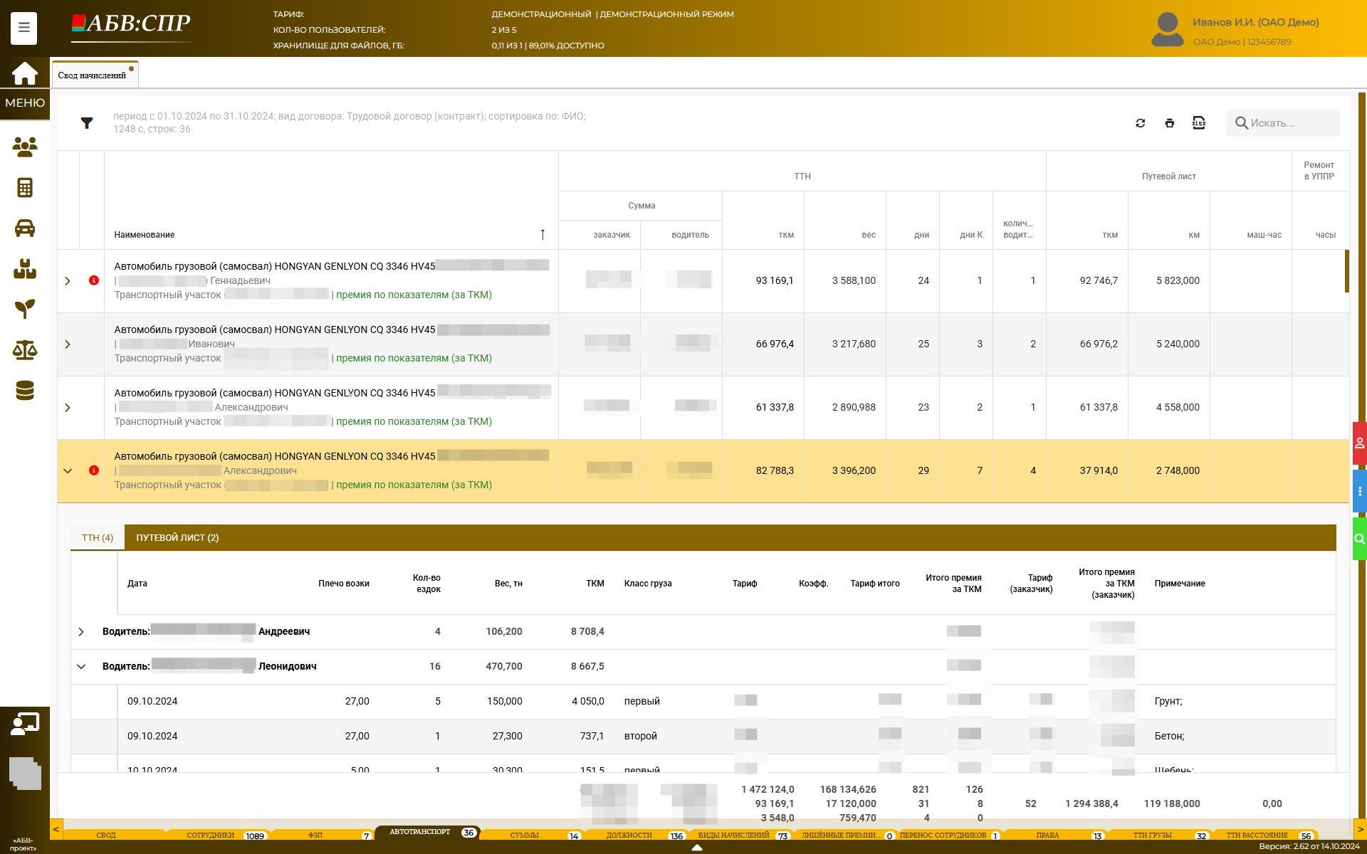Open the user profile avatar
This screenshot has width=1367, height=854.
[1167, 29]
